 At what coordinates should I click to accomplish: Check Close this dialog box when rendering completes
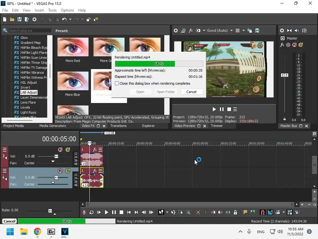point(117,83)
